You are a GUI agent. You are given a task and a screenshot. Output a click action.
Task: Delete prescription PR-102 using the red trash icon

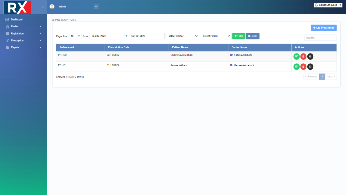303,57
